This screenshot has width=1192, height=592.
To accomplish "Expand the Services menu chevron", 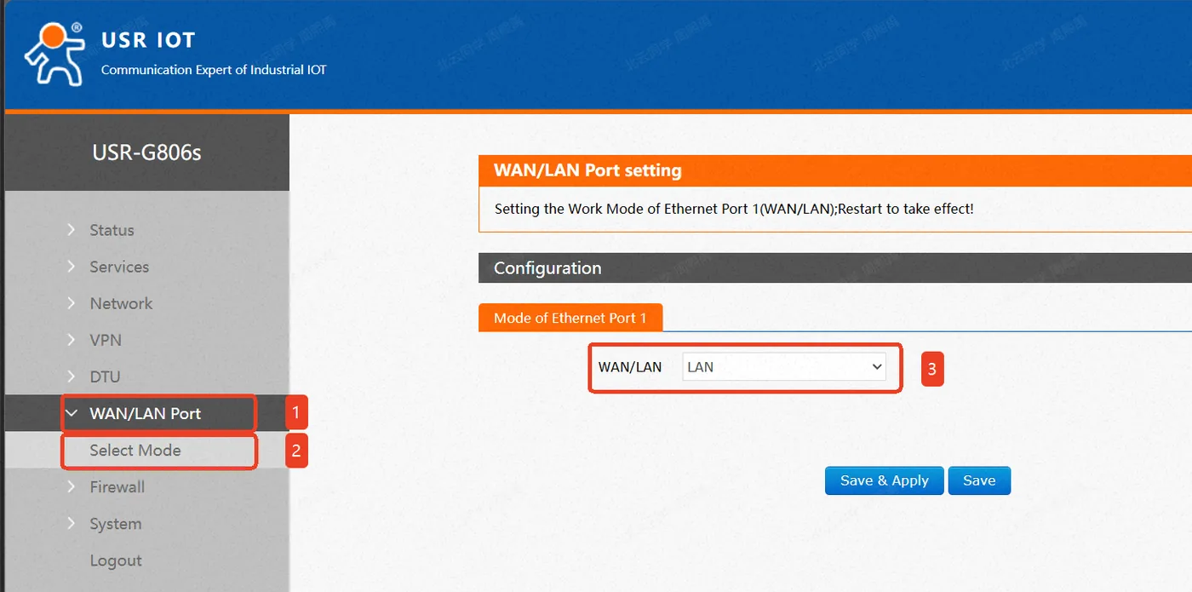I will pyautogui.click(x=72, y=267).
